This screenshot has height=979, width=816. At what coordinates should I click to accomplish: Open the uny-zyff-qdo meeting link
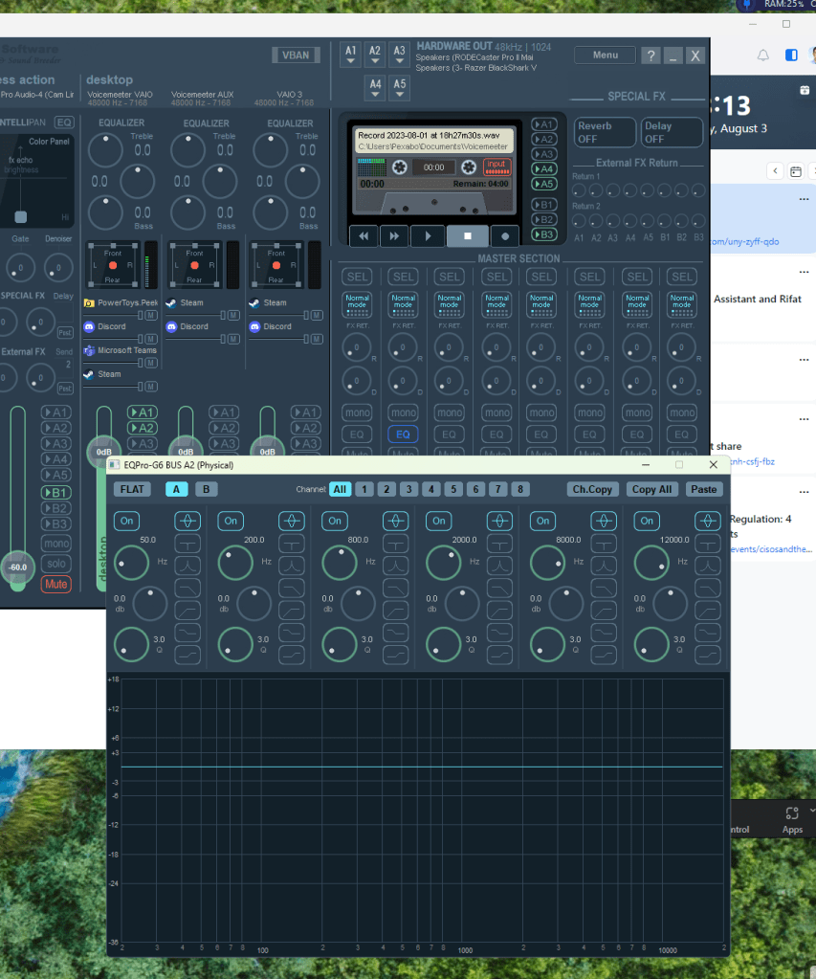coord(745,241)
